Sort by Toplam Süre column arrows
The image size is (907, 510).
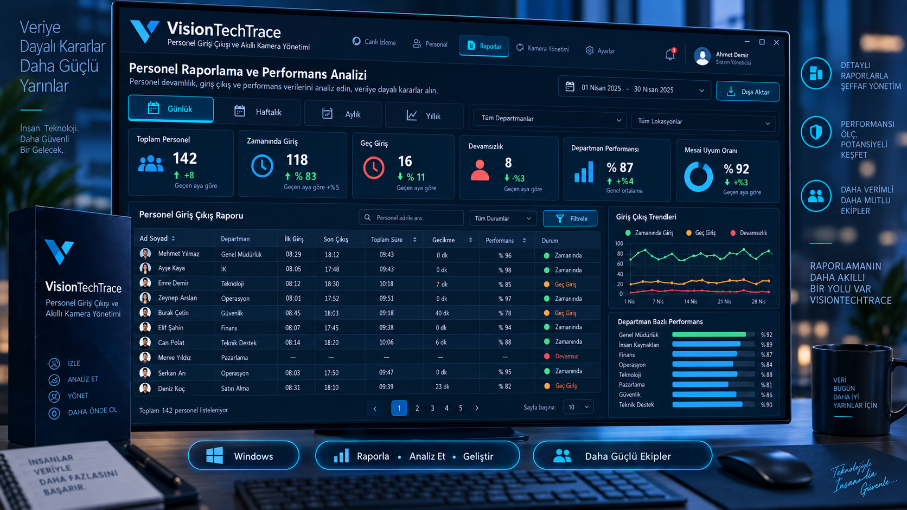415,240
